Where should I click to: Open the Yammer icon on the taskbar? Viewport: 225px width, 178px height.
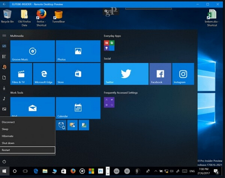(100, 171)
